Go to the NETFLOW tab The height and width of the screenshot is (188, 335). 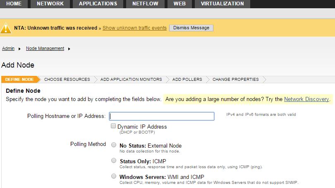pyautogui.click(x=145, y=4)
